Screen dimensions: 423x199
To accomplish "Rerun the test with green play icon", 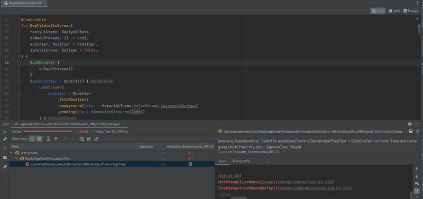I will coord(5,132).
